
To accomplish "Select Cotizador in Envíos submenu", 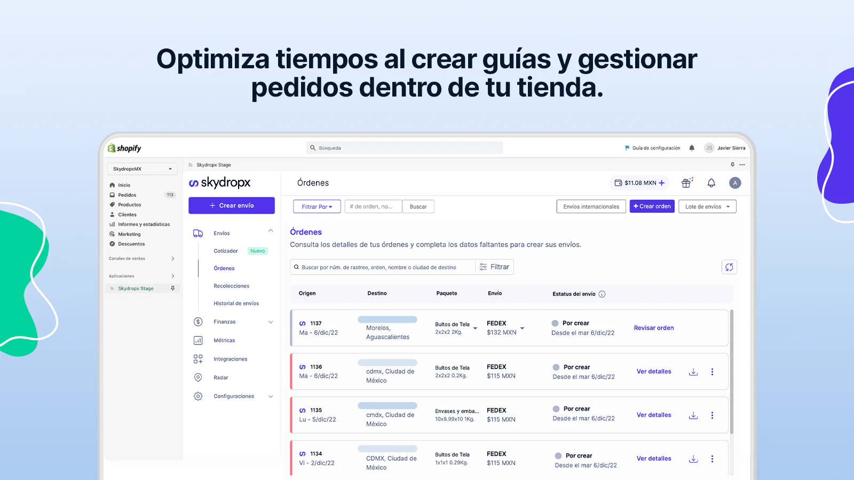I will click(226, 251).
